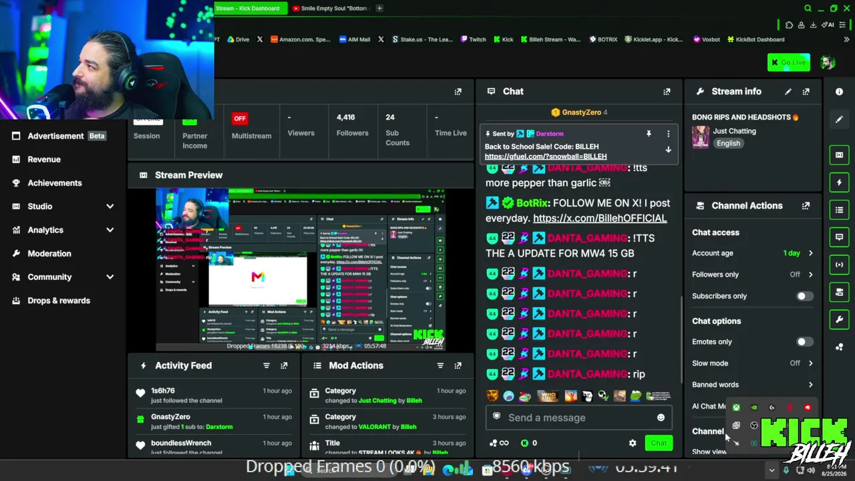Open the emoji picker in chat input
This screenshot has width=855, height=481.
tap(661, 418)
